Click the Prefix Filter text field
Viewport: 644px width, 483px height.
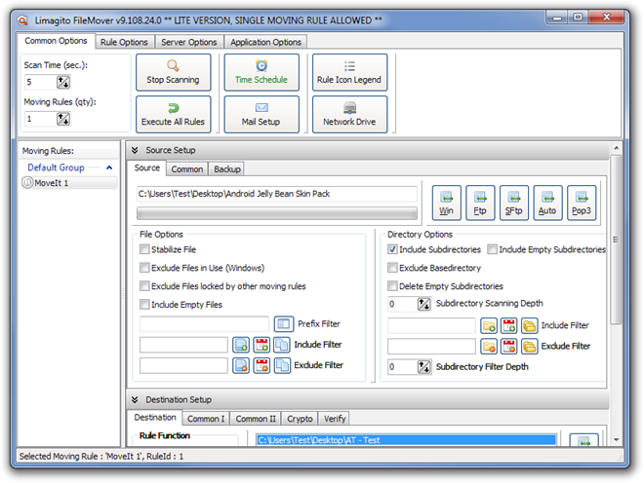pos(205,324)
